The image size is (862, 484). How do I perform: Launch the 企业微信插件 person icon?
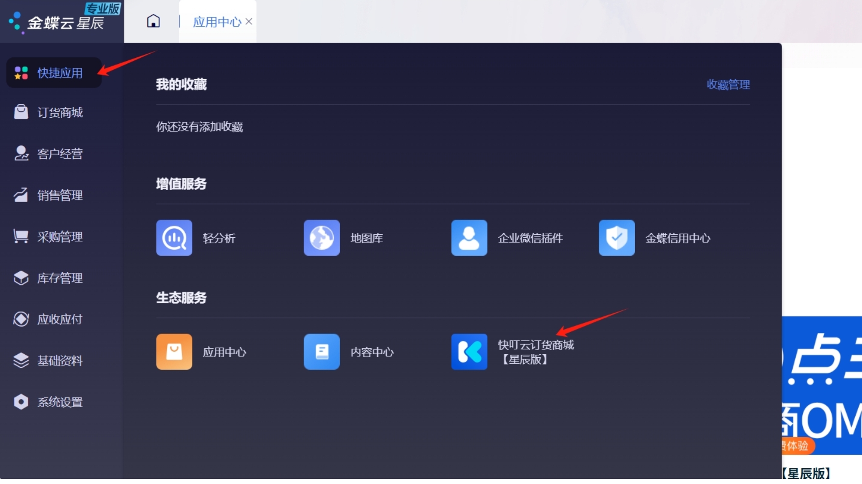coord(469,238)
